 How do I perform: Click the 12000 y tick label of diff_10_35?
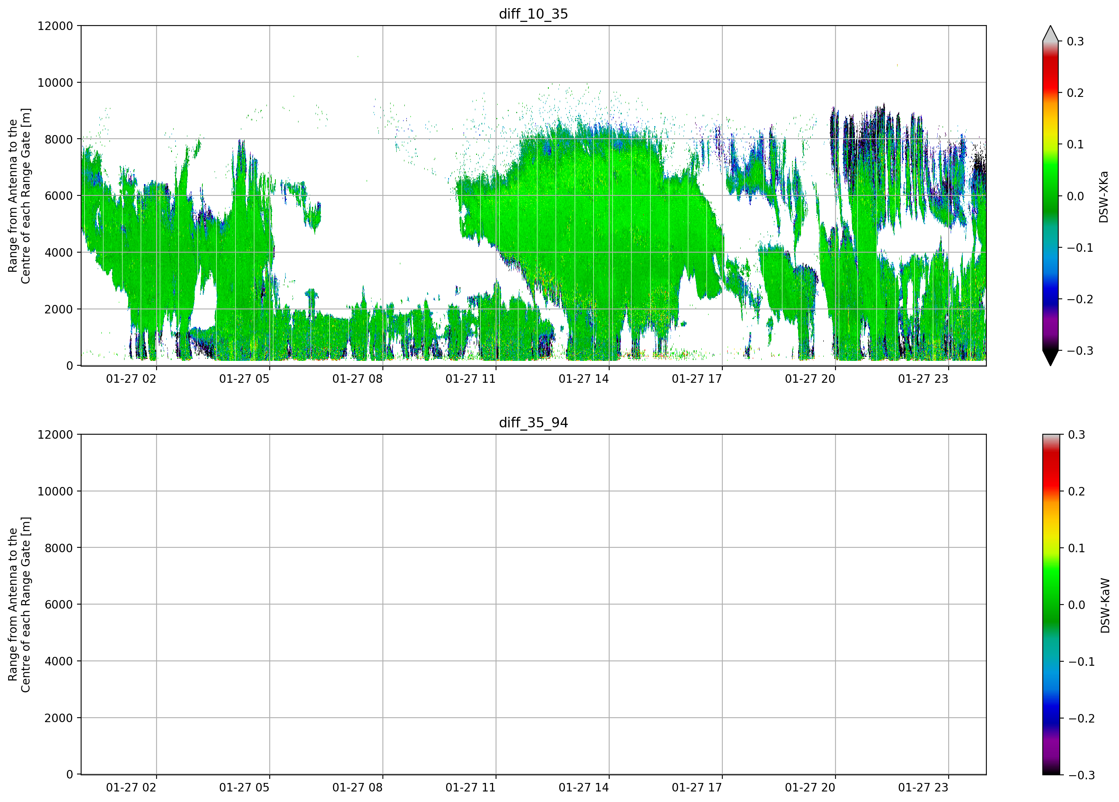point(55,26)
